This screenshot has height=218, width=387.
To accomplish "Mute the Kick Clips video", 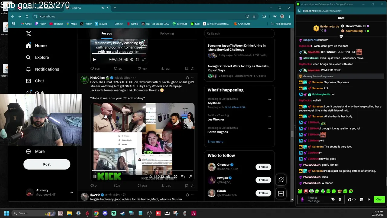I will coord(168,177).
